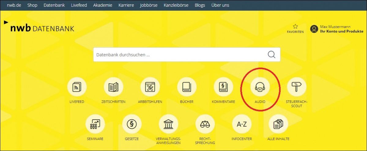Open the Steuerfach-Scout signpost icon
The image size is (367, 151).
tap(296, 87)
